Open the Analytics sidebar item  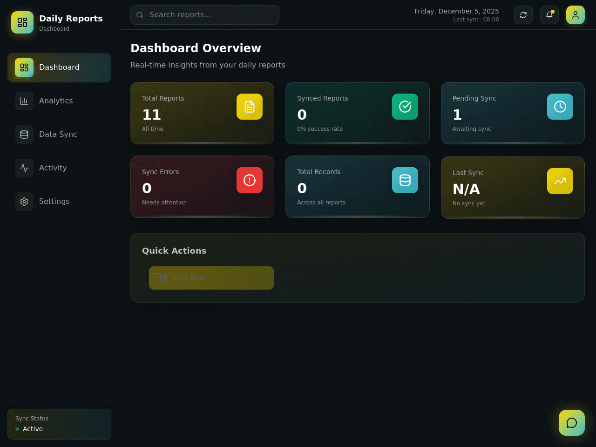click(59, 101)
